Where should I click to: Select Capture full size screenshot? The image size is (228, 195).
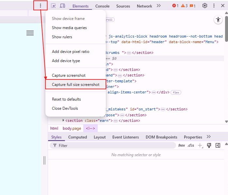coord(75,85)
